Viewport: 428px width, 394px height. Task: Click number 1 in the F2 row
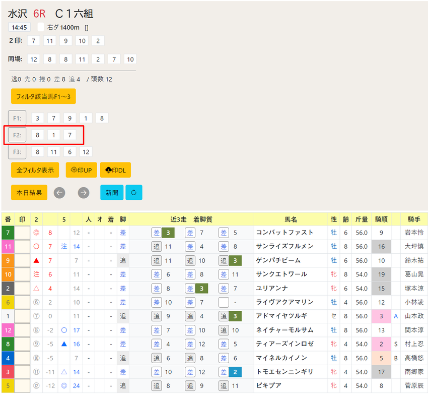pyautogui.click(x=53, y=135)
